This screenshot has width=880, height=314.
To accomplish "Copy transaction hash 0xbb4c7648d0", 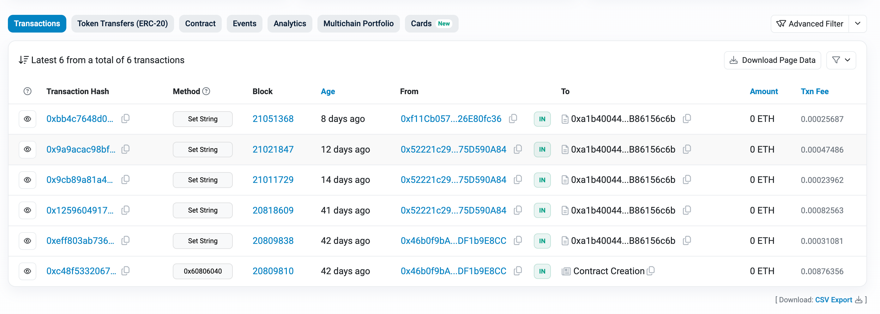I will click(125, 118).
